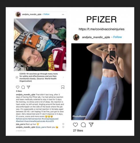This screenshot has height=143, width=140.
Task: Like andjela_mandic_ajde's reply comment
Action: point(63,127)
